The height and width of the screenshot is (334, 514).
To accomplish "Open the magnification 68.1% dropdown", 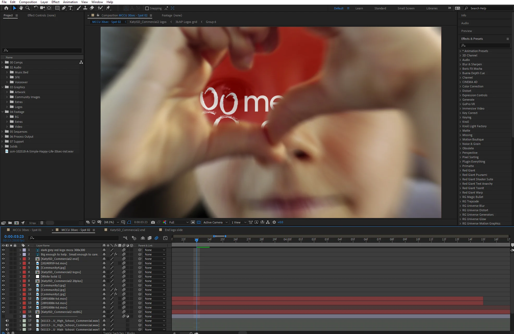I will 112,222.
